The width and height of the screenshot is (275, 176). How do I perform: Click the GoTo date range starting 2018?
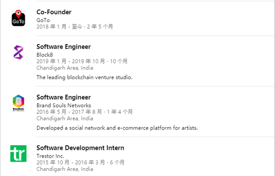coord(75,27)
